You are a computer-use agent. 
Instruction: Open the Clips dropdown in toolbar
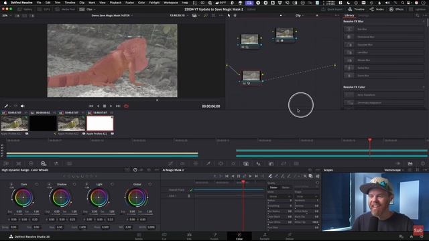(88, 9)
